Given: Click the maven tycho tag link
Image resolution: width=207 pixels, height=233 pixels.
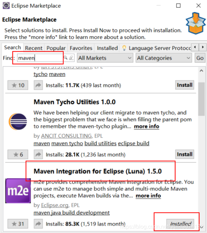Looking at the screenshot, I should (67, 143).
